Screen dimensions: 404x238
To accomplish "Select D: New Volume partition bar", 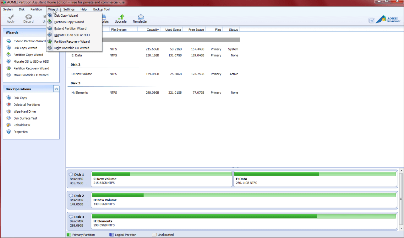I will click(244, 200).
